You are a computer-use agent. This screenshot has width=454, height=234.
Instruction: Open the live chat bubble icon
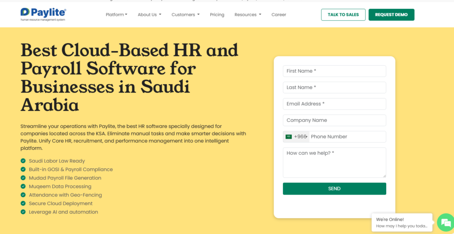pyautogui.click(x=446, y=223)
